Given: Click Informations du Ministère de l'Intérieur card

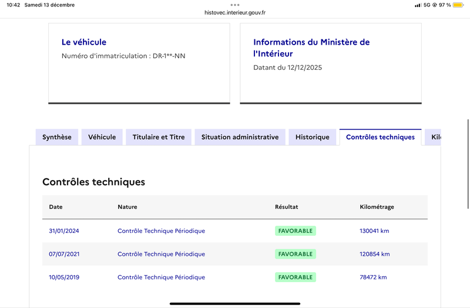Looking at the screenshot, I should tap(330, 63).
